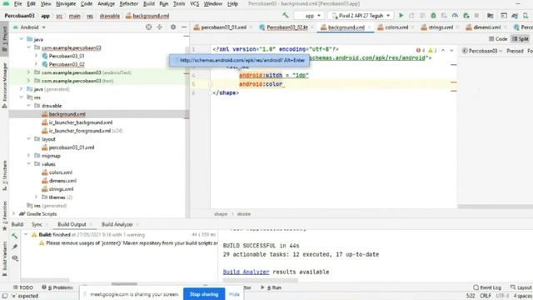The image size is (533, 300).
Task: Click the project panel settings gear
Action: [x=173, y=27]
